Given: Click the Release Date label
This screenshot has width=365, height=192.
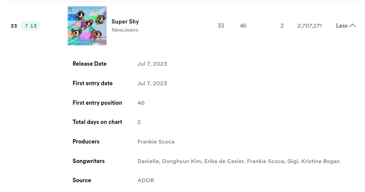Looking at the screenshot, I should [89, 64].
